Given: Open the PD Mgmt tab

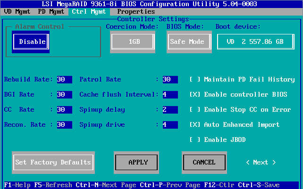Looking at the screenshot, I should tap(51, 12).
